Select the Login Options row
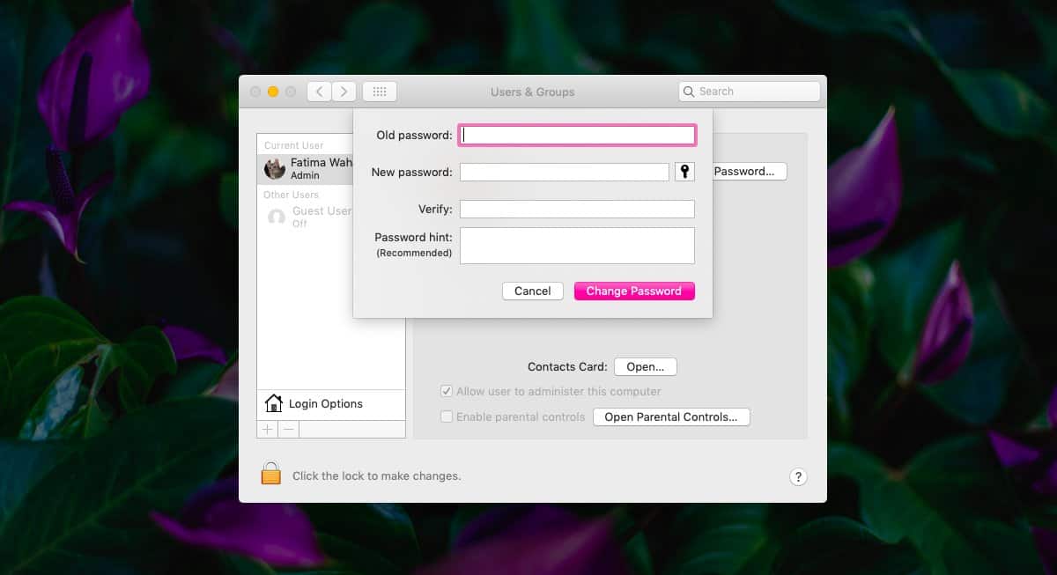This screenshot has width=1057, height=575. (x=331, y=403)
